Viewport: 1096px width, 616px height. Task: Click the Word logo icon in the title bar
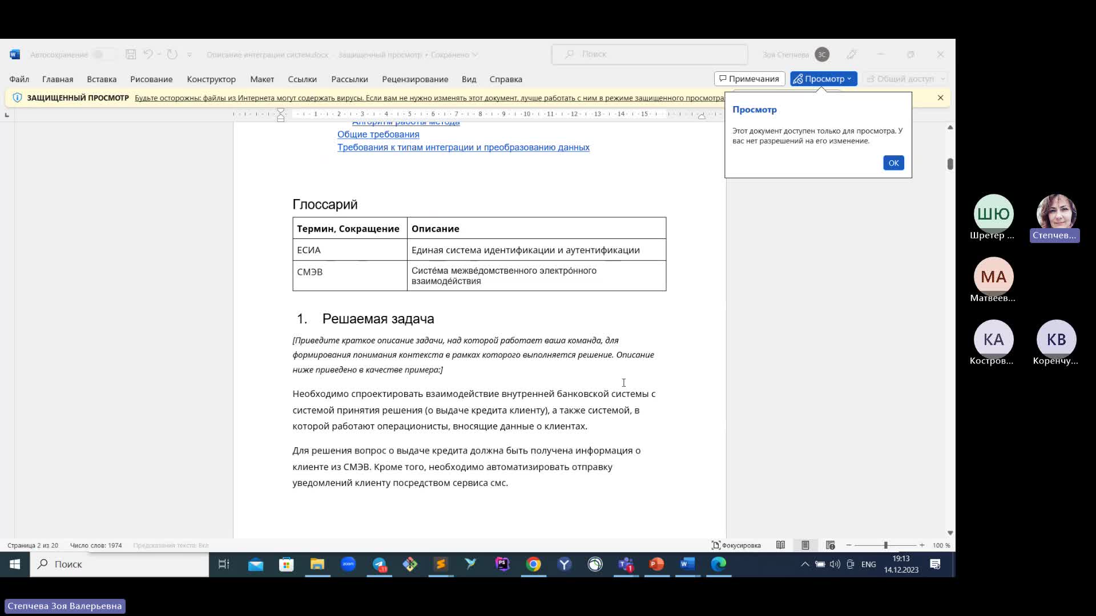[15, 54]
